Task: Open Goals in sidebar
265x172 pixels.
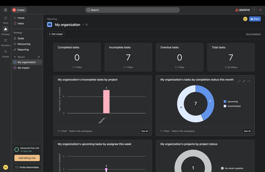Action: point(27,38)
